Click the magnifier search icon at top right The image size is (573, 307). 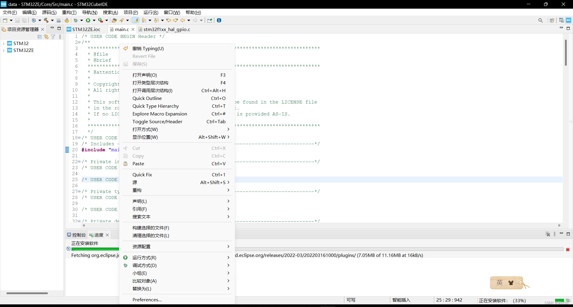coord(540,20)
